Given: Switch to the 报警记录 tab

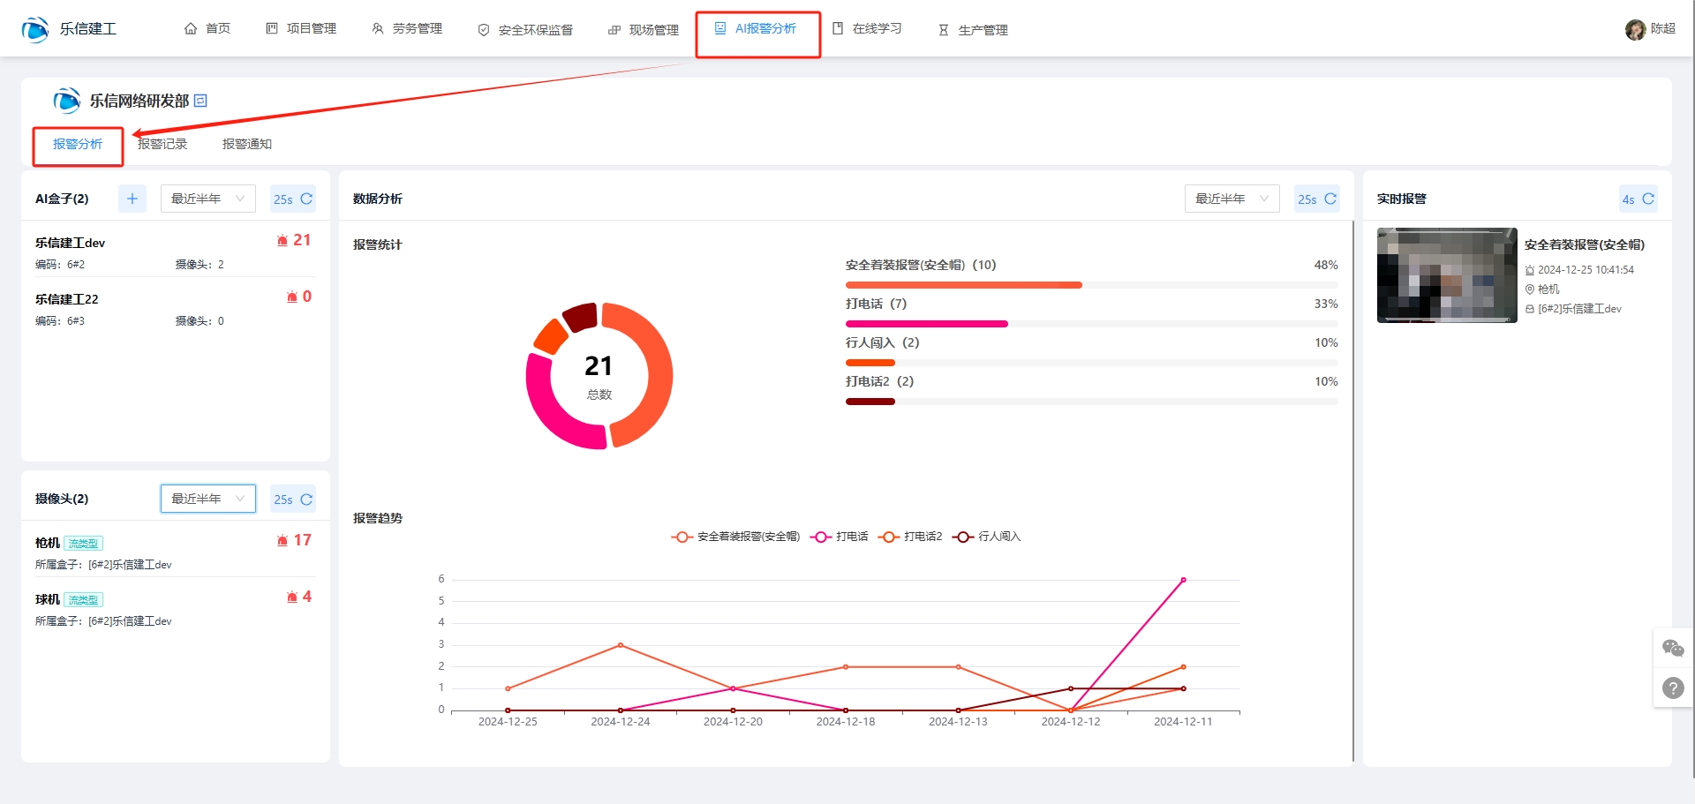Looking at the screenshot, I should (162, 144).
